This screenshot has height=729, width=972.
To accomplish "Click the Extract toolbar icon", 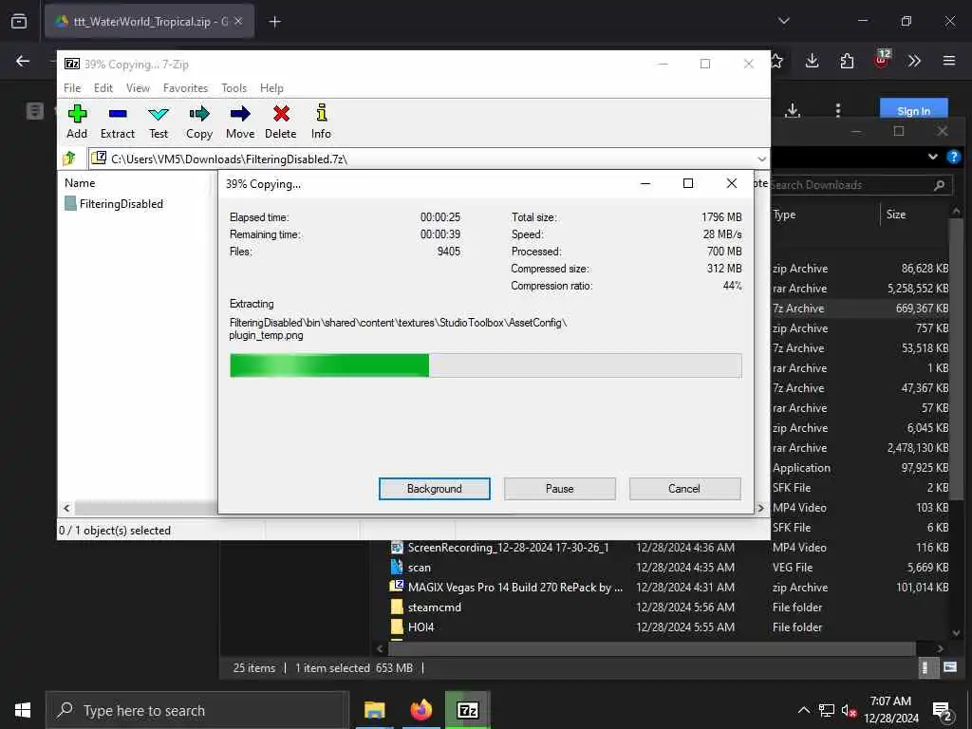I will (x=117, y=121).
